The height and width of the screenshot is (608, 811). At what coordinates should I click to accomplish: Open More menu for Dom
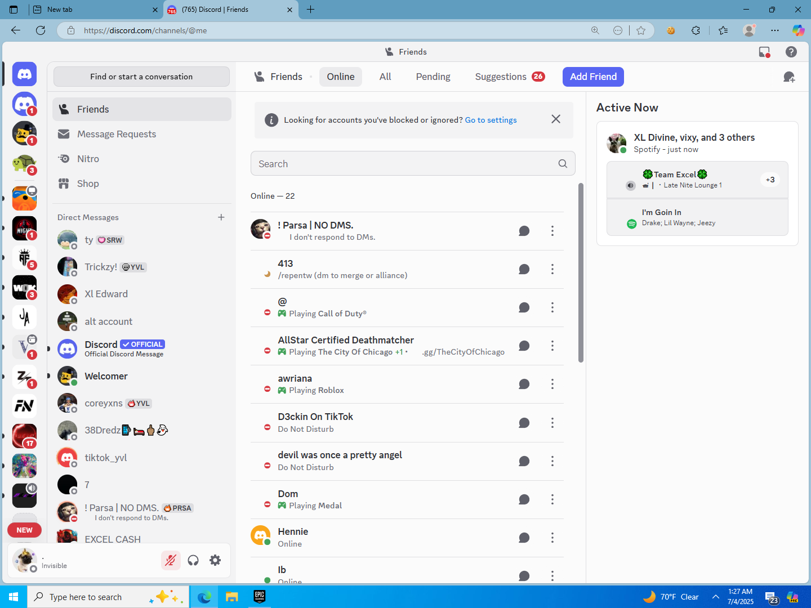552,499
